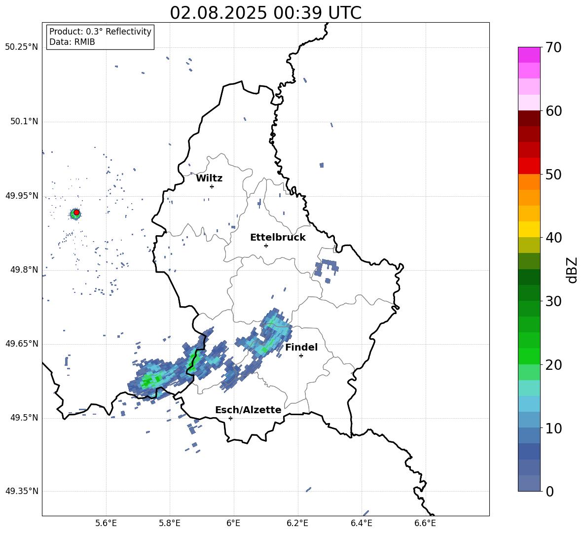Click the 40 colorbar tick label
This screenshot has height=533, width=584.
click(553, 238)
